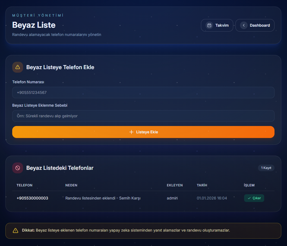287x246 pixels.
Task: Click the NEDEN column header
Action: point(71,185)
